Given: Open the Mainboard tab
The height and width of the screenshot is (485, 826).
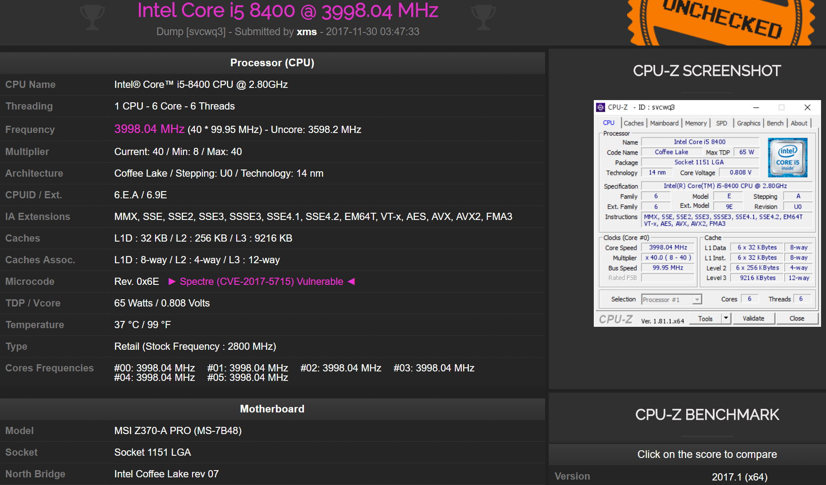Looking at the screenshot, I should coord(664,123).
